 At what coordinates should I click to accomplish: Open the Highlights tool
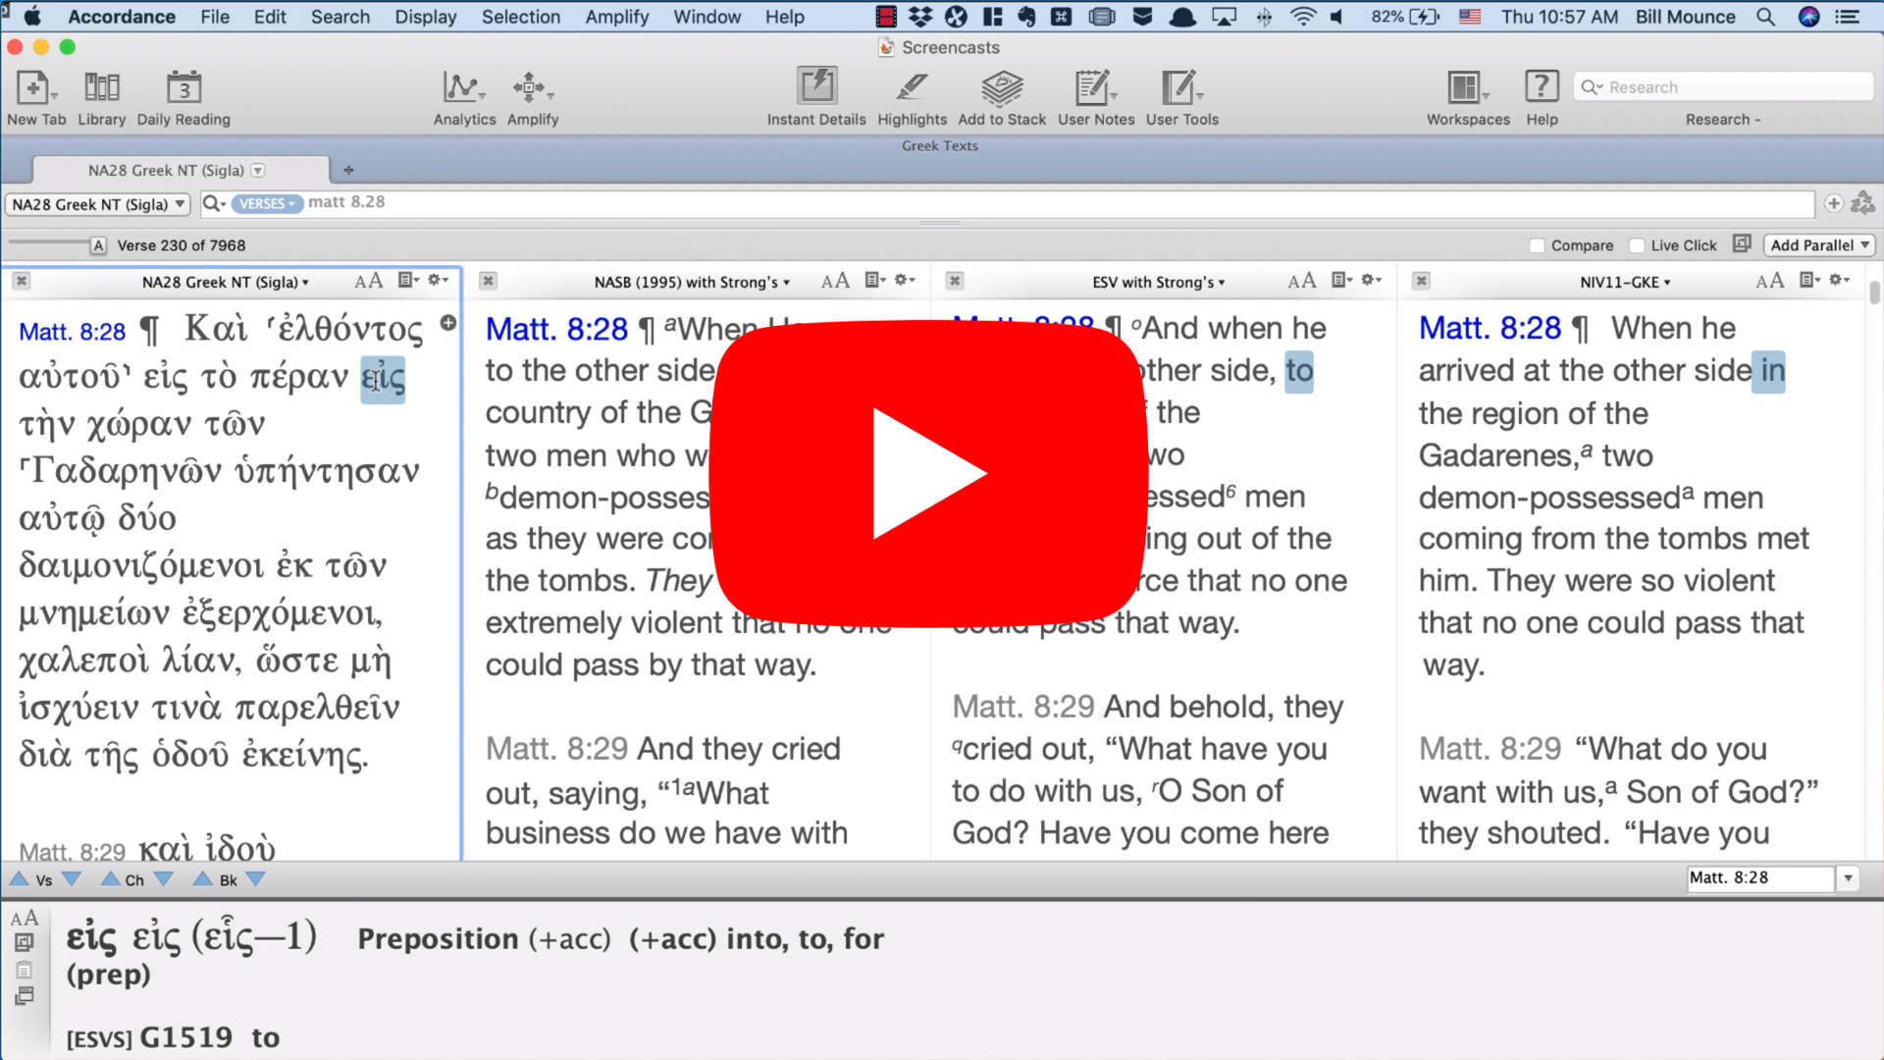(912, 88)
